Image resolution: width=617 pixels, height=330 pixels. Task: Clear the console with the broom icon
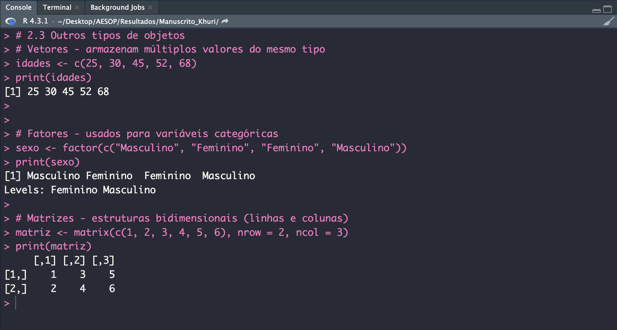pos(608,21)
